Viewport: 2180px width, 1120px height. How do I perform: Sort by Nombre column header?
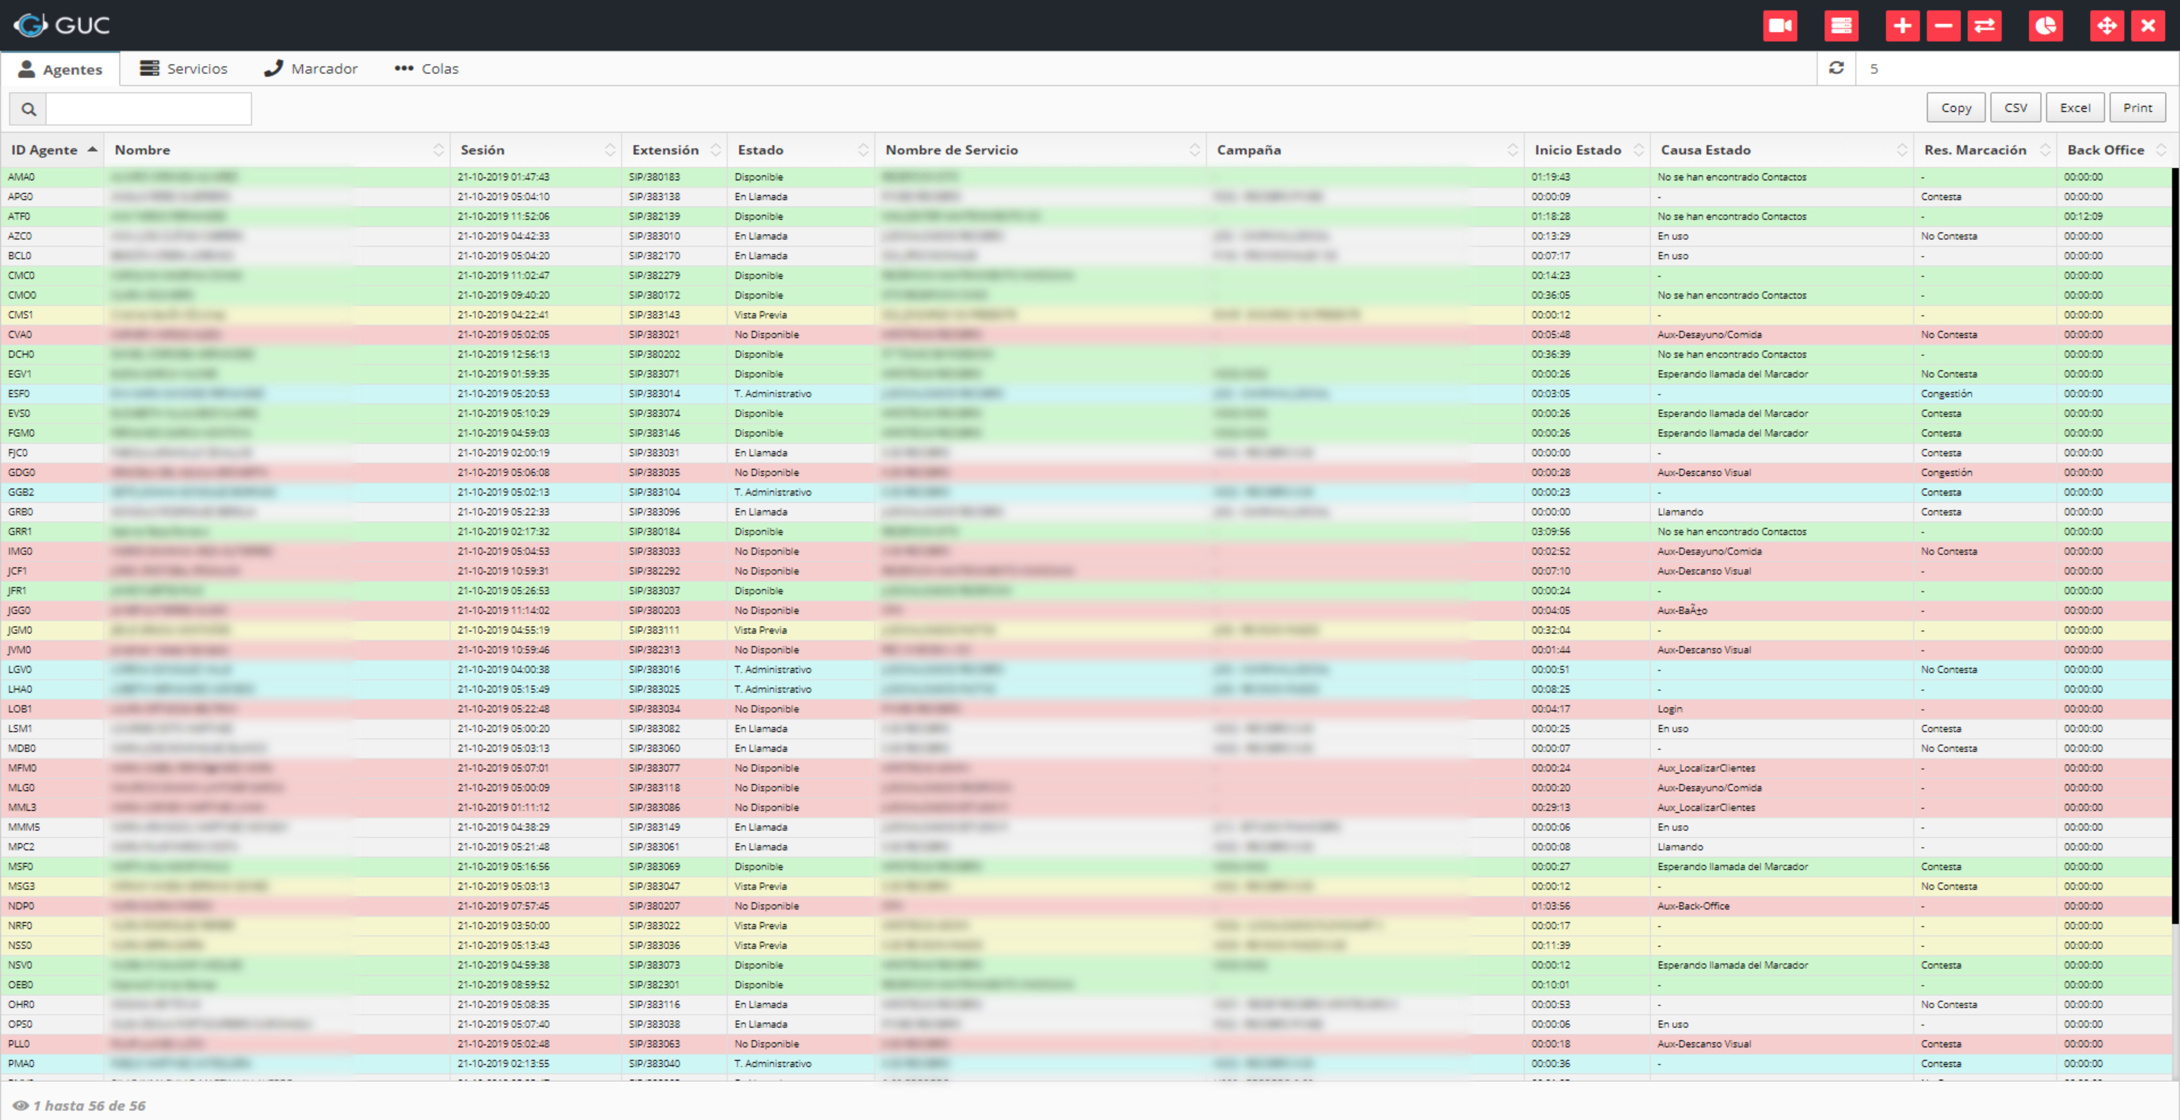[x=278, y=150]
